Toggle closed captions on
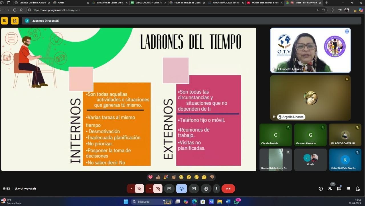 [x=169, y=189]
